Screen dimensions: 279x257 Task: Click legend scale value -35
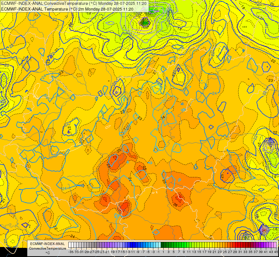point(71,252)
